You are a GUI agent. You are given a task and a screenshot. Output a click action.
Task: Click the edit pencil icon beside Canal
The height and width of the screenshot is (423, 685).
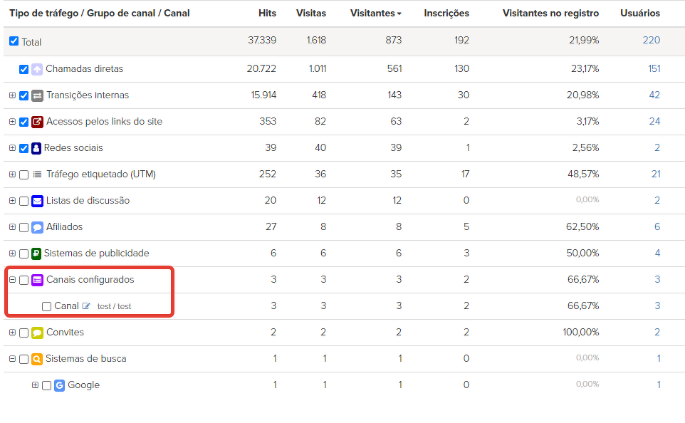click(86, 306)
